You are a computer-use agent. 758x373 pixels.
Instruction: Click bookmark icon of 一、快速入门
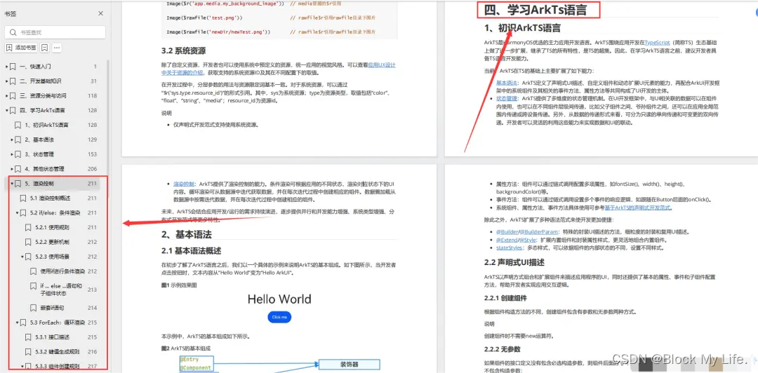(x=13, y=66)
